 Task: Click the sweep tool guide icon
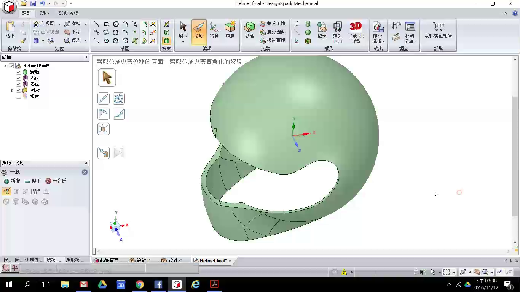click(x=119, y=114)
